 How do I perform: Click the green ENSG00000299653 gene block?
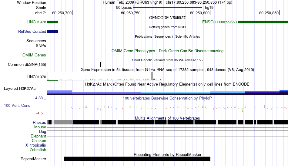coord(263,22)
